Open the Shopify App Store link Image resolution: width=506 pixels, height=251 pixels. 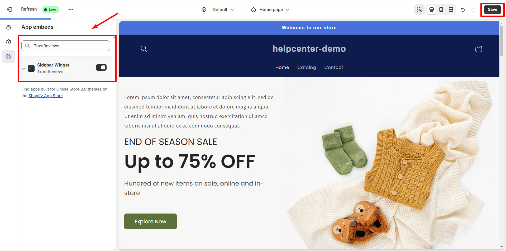coord(46,96)
